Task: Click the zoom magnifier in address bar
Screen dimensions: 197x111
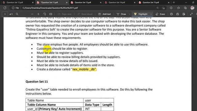Action: point(157,8)
